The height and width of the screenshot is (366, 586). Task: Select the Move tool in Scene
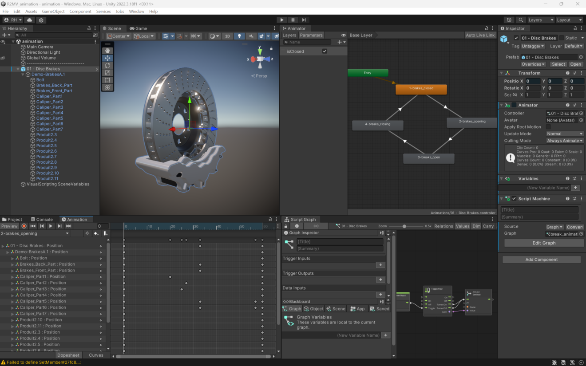click(x=107, y=58)
